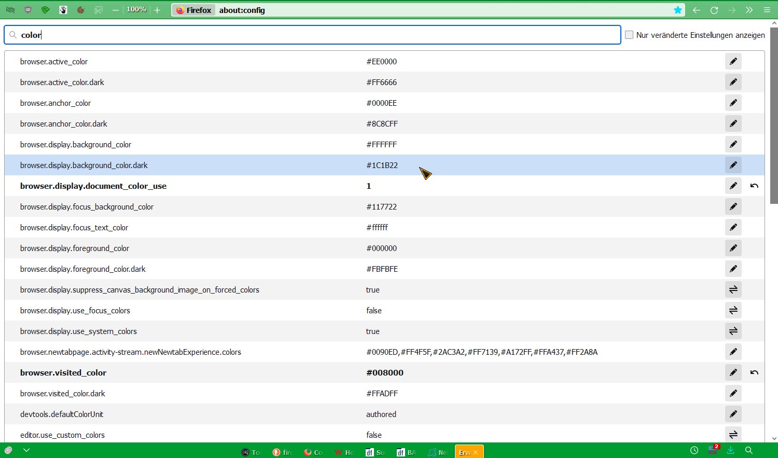Expand the overflow chevron in the navigation toolbar
Image resolution: width=778 pixels, height=458 pixels.
[749, 10]
